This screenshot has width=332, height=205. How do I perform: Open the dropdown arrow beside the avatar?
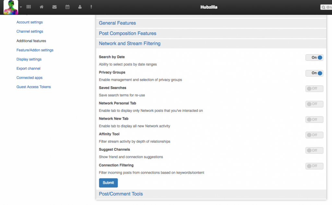coord(21,7)
